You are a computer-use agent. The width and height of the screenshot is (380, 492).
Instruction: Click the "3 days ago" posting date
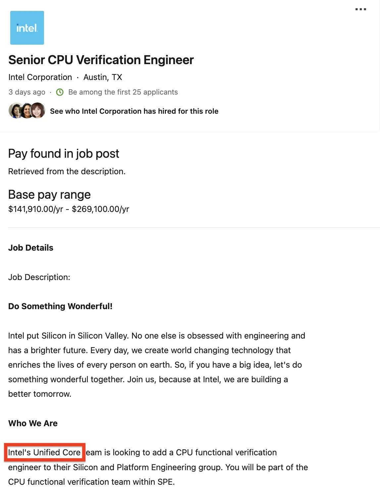[x=27, y=92]
